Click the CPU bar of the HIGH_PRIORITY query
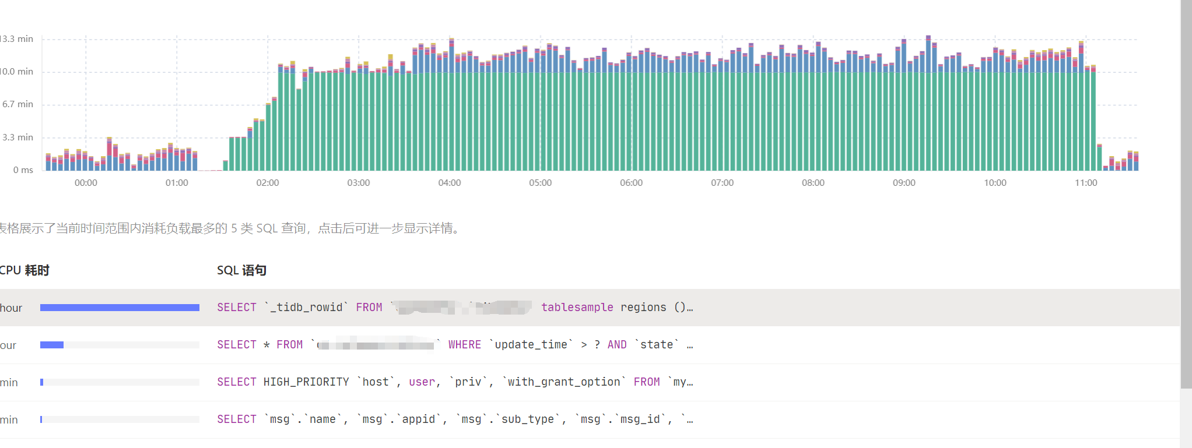This screenshot has height=448, width=1192. tap(42, 382)
